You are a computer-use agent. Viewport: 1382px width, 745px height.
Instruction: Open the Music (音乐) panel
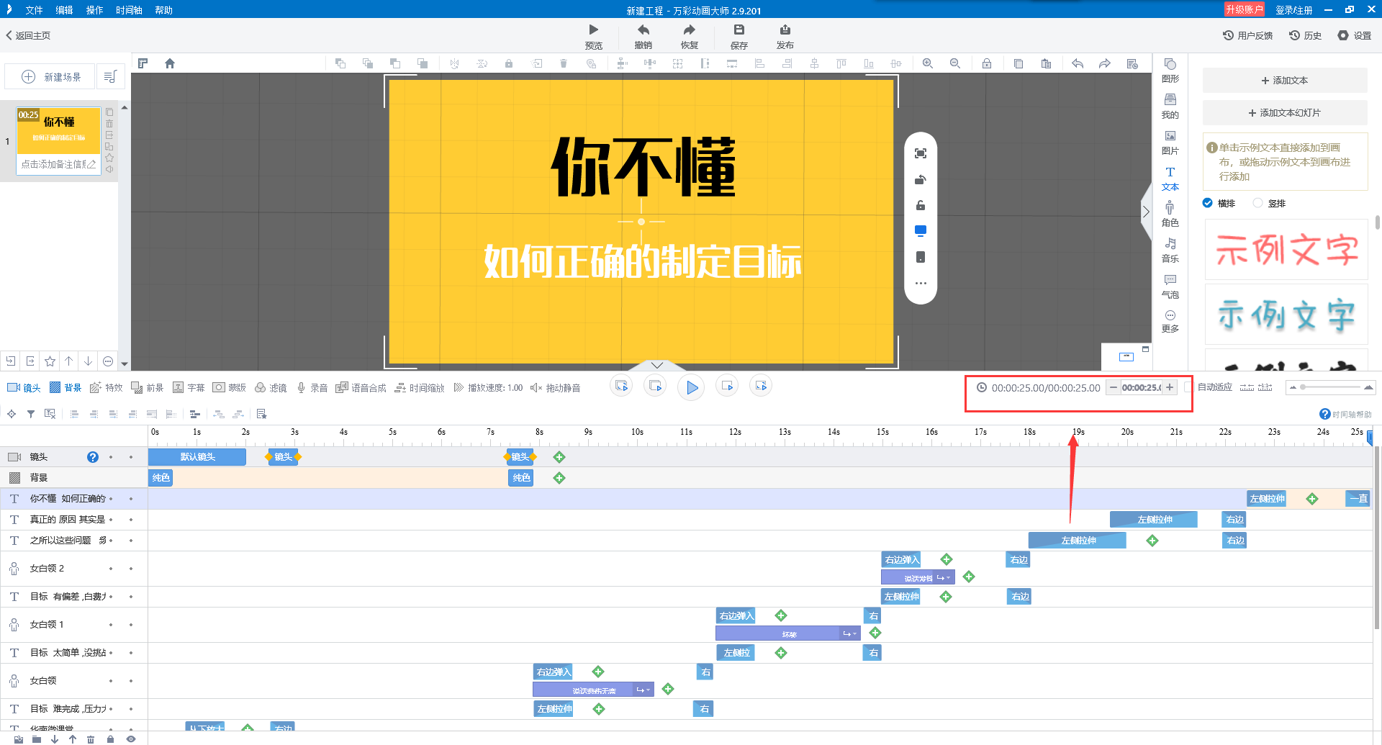pos(1170,250)
